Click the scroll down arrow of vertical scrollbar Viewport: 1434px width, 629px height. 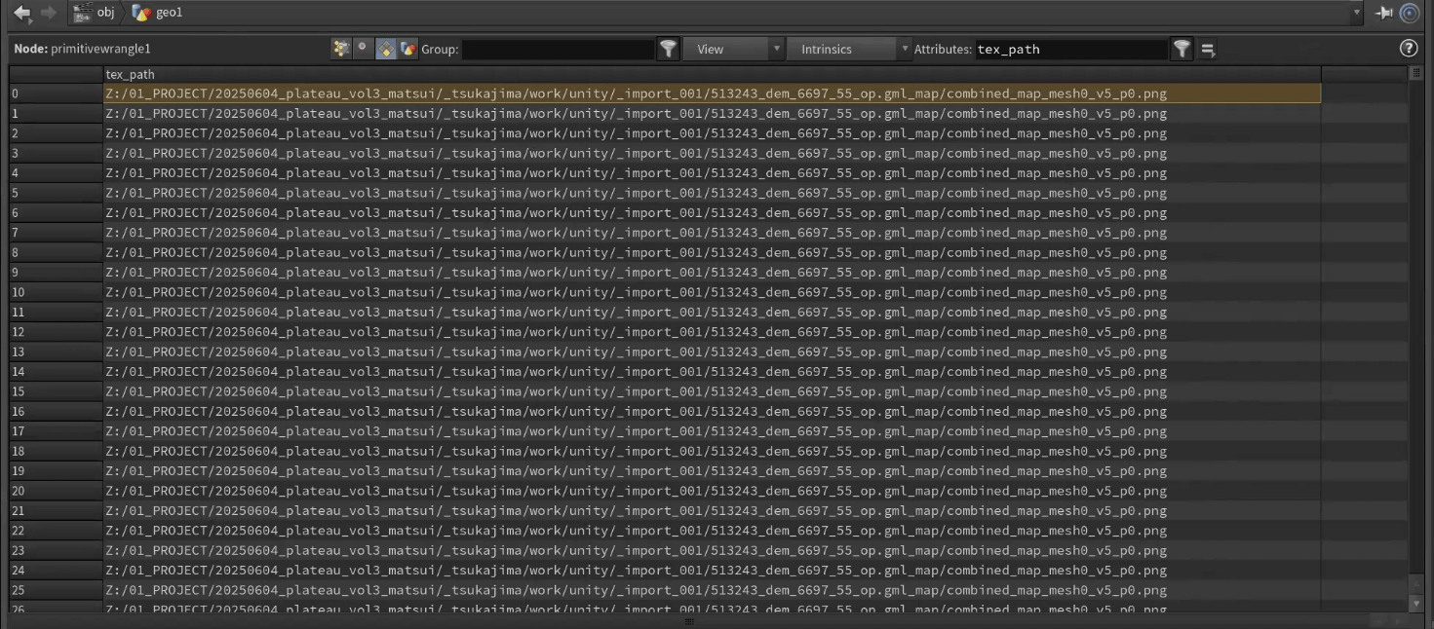(x=1415, y=605)
